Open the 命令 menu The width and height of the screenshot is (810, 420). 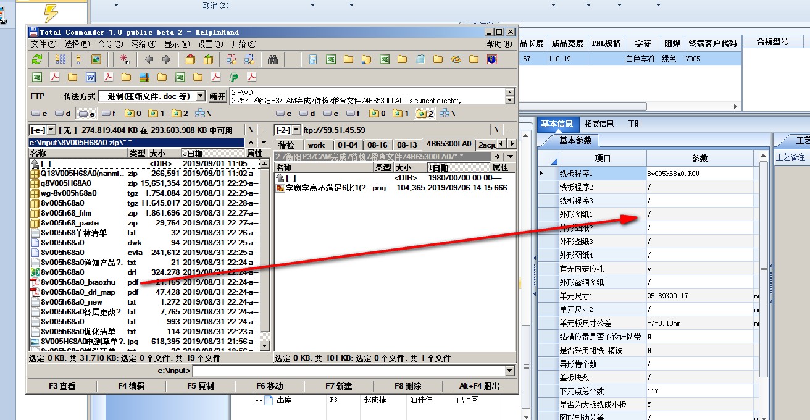click(110, 44)
